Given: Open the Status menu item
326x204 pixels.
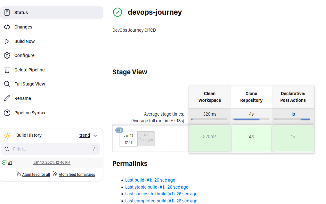Looking at the screenshot, I should (52, 12).
